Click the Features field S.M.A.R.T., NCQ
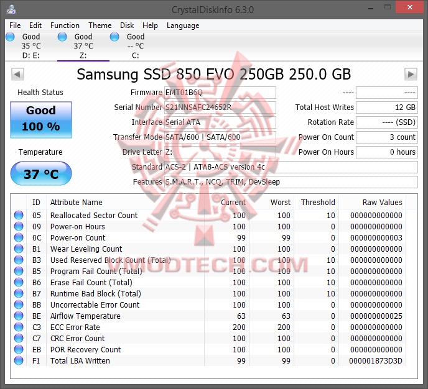Screen dimensions: 428x389 coord(291,182)
